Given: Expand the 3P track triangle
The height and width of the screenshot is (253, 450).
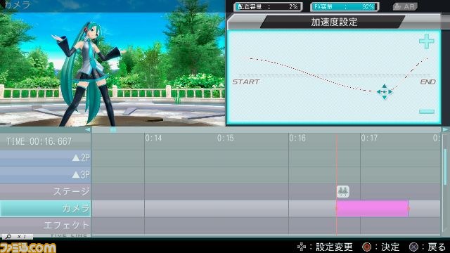Looking at the screenshot, I should pos(76,174).
